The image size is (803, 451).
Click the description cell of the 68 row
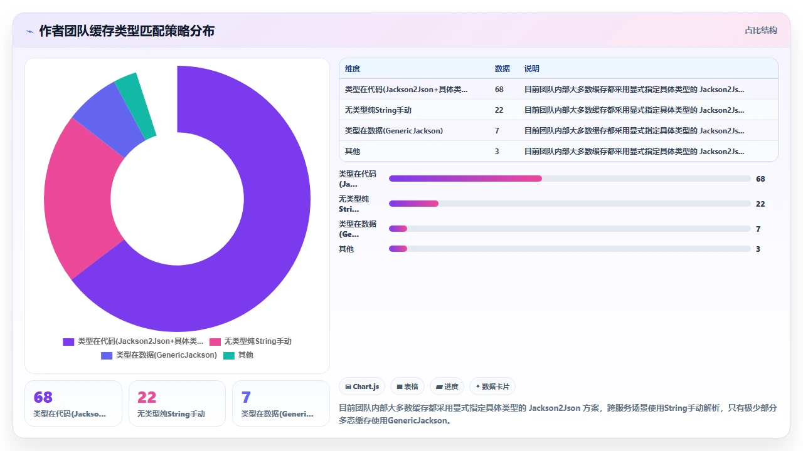point(634,90)
